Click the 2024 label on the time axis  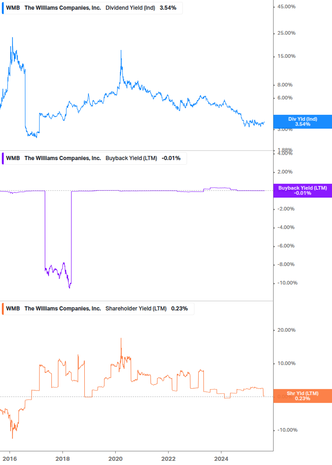click(221, 459)
